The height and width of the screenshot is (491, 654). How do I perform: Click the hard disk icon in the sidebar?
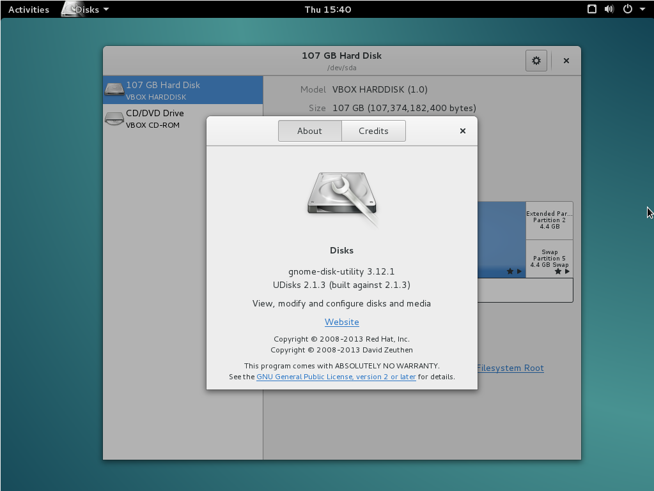[x=114, y=90]
